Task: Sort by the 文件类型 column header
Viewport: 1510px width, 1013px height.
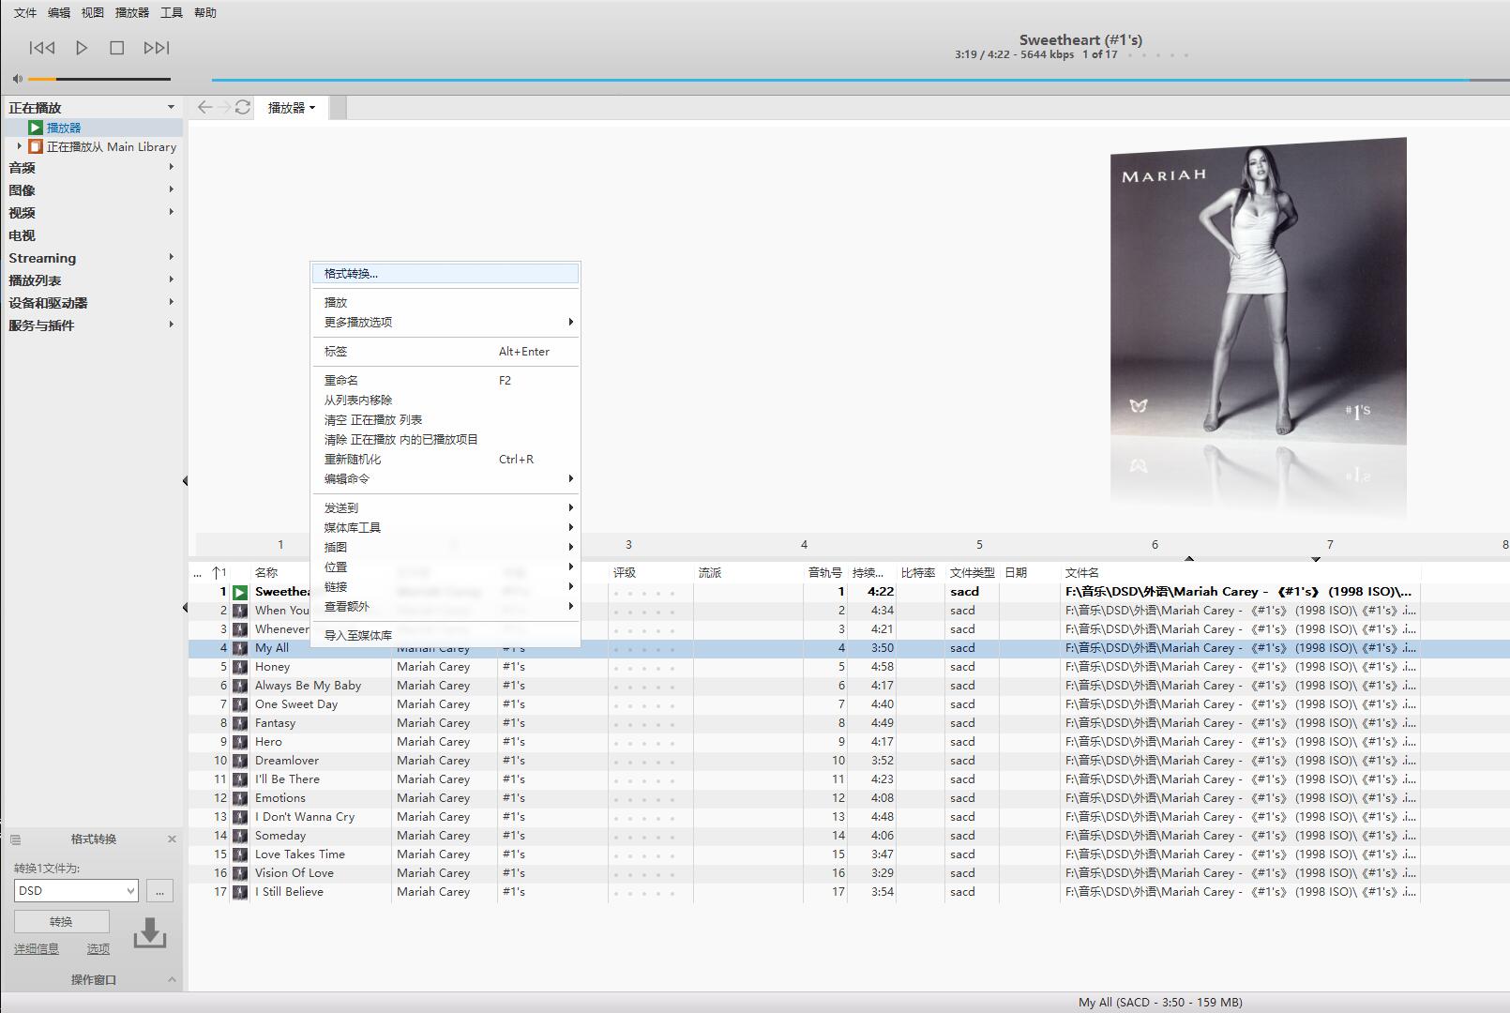Action: click(x=972, y=572)
